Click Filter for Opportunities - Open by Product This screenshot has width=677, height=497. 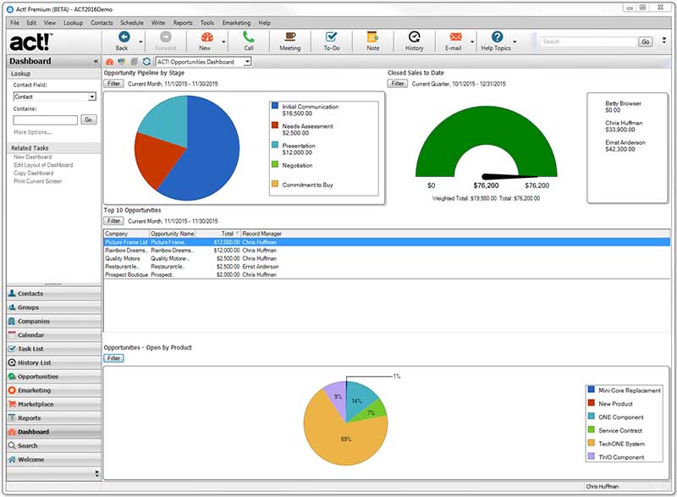(113, 358)
